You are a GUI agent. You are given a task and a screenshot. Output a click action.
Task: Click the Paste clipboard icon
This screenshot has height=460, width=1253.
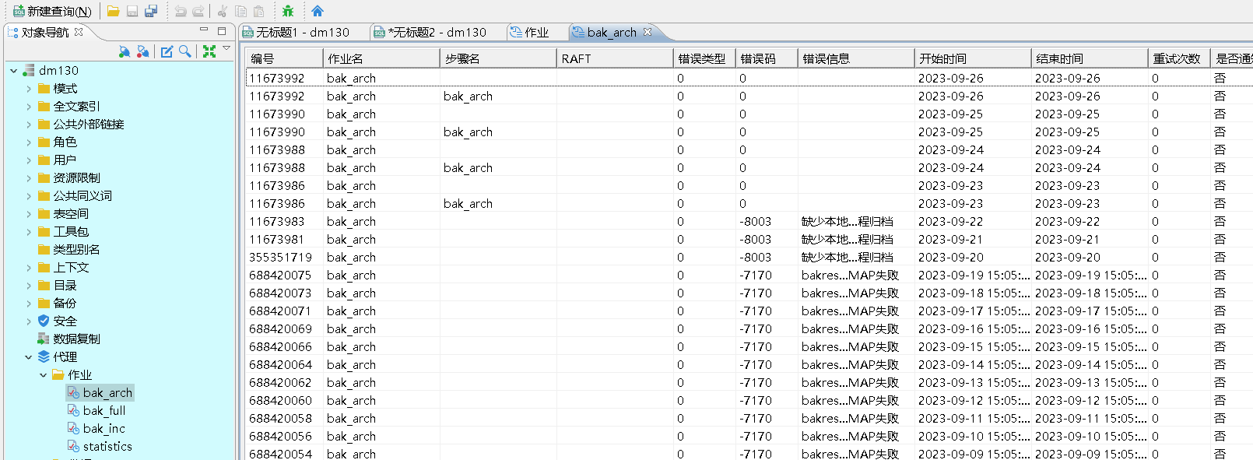(x=258, y=11)
